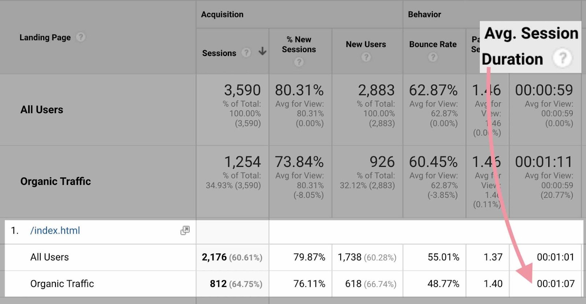Click the Acquisition section header
The image size is (586, 304).
pos(222,14)
